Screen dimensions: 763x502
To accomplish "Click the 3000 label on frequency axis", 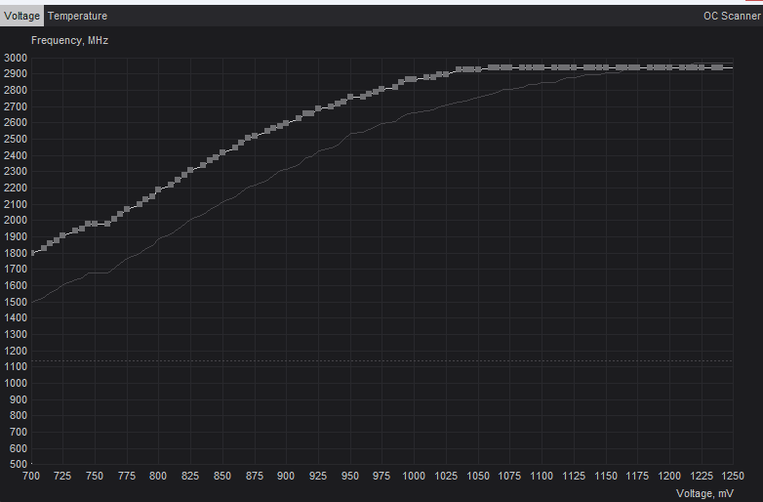I will point(16,58).
